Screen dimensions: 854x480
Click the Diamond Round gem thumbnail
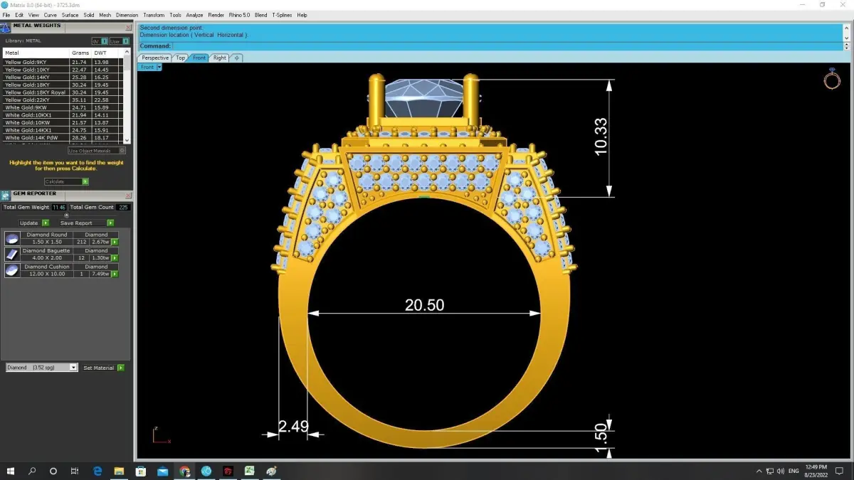click(x=12, y=239)
